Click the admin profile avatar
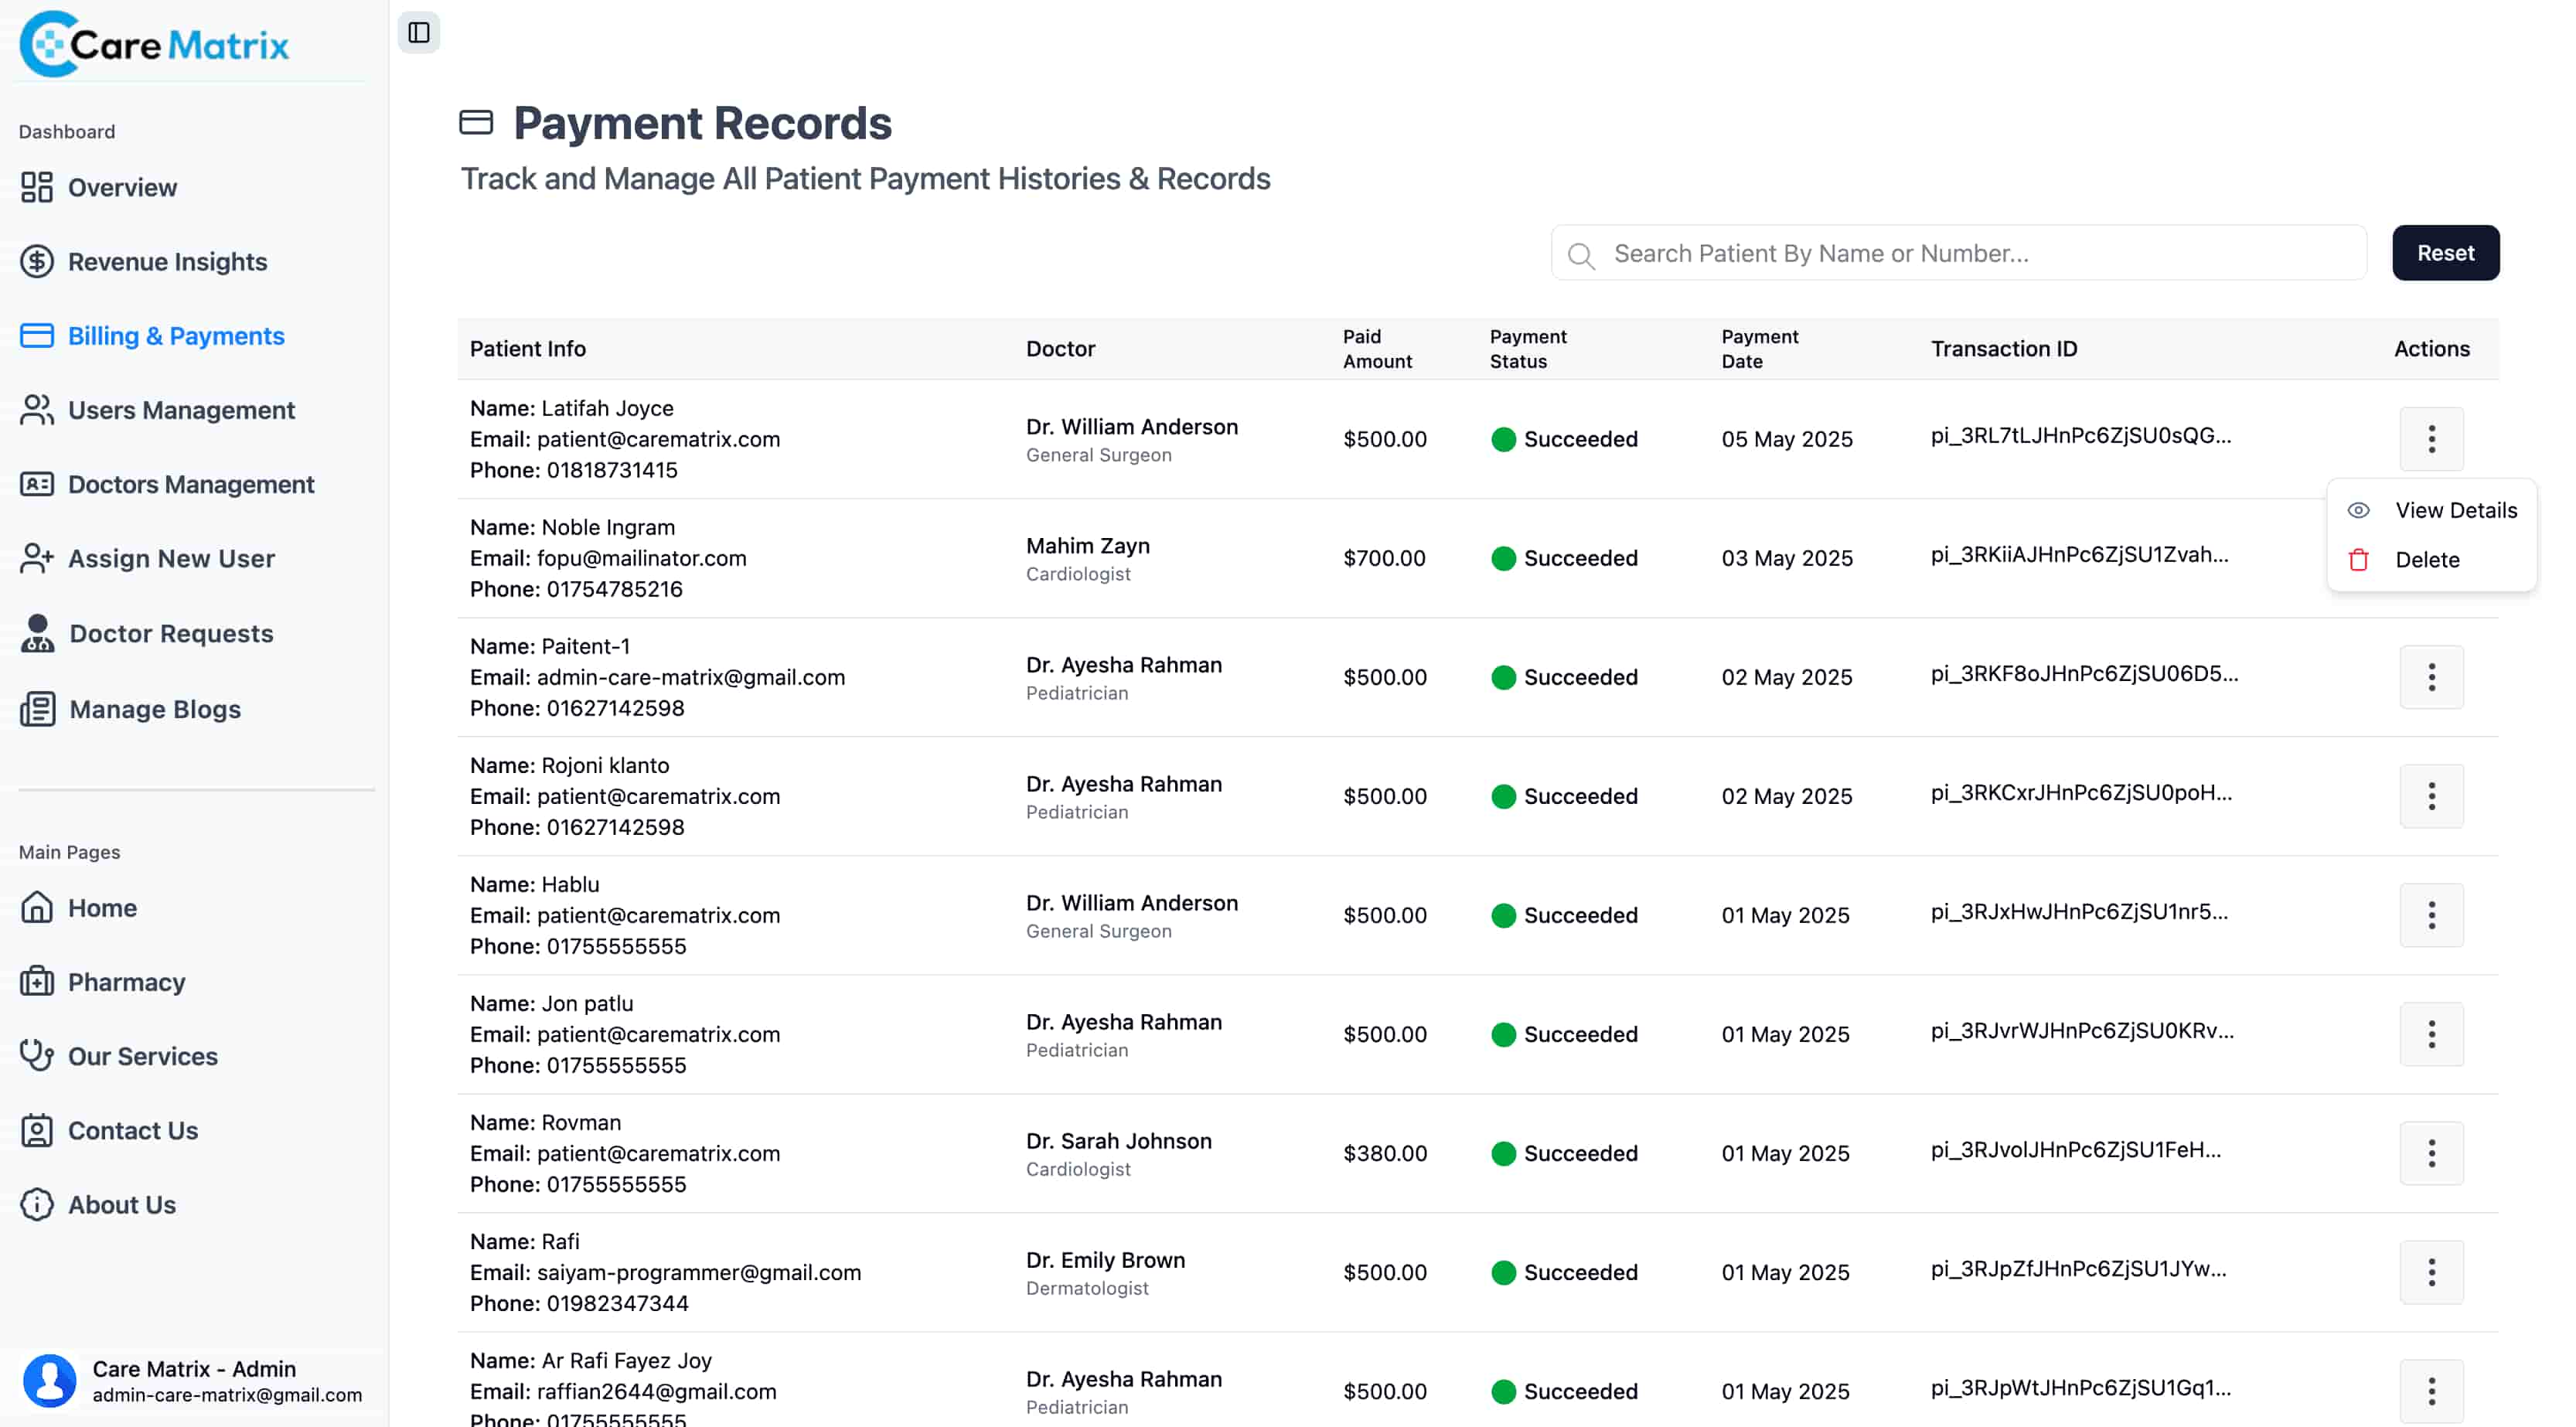 pos(50,1381)
